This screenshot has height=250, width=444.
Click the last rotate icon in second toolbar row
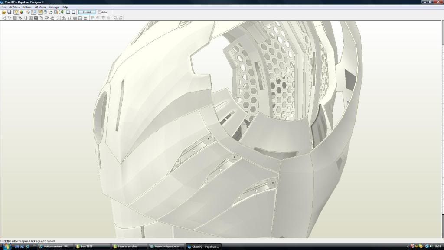(121, 18)
